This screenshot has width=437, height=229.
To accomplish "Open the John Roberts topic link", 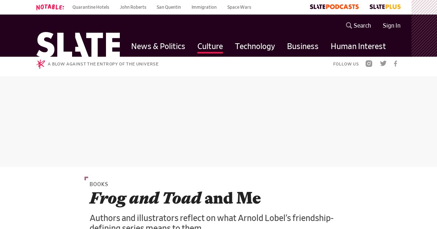I will pyautogui.click(x=133, y=7).
